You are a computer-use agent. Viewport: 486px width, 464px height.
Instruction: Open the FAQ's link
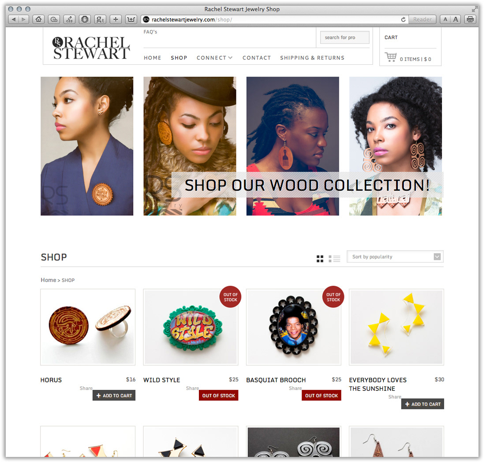[x=150, y=32]
